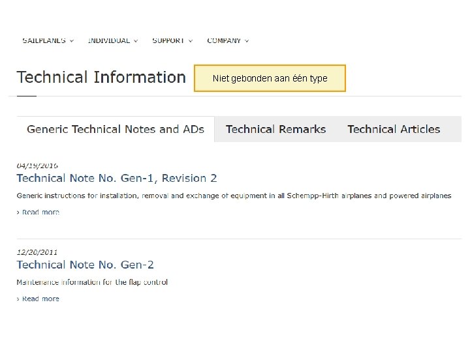Switch to the Technical Articles tab
The width and height of the screenshot is (470, 352).
(x=394, y=129)
